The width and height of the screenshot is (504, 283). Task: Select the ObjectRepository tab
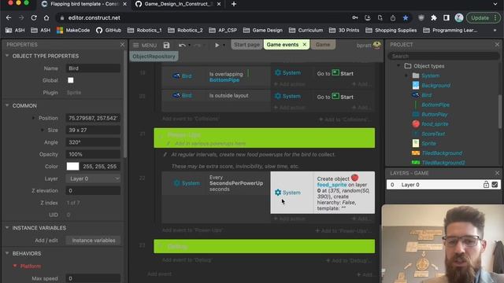154,56
